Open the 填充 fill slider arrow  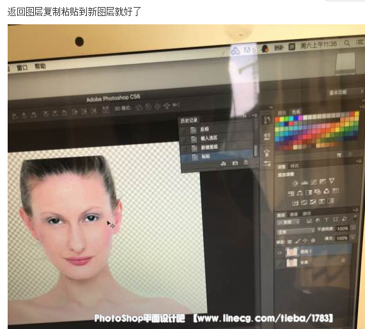[353, 237]
